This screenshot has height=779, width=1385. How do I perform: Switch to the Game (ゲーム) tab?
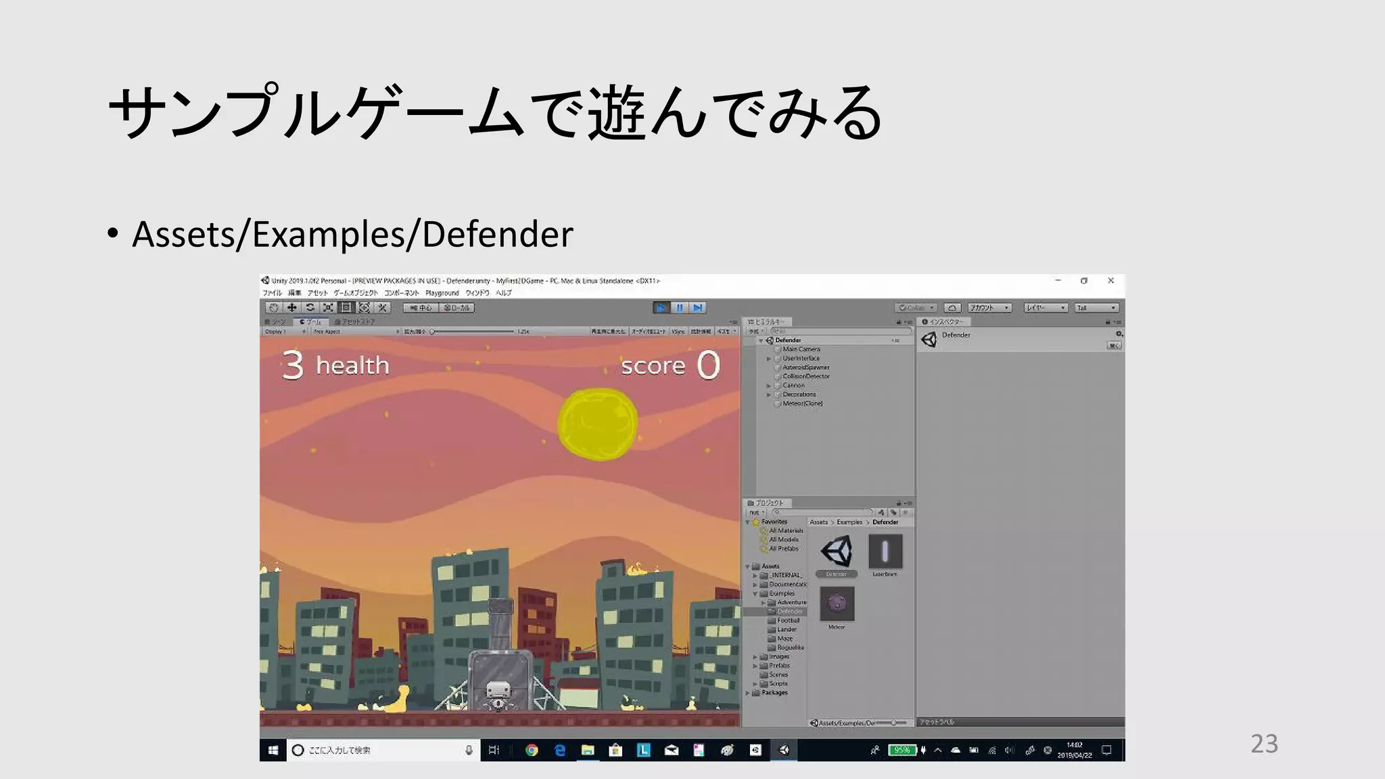point(311,322)
